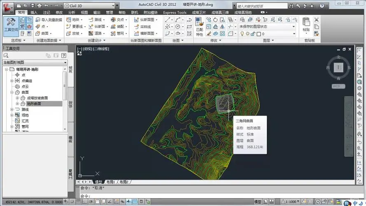This screenshot has width=366, height=206.
Task: Click the cut scissors icon in clipboard panel
Action: click(x=316, y=19)
